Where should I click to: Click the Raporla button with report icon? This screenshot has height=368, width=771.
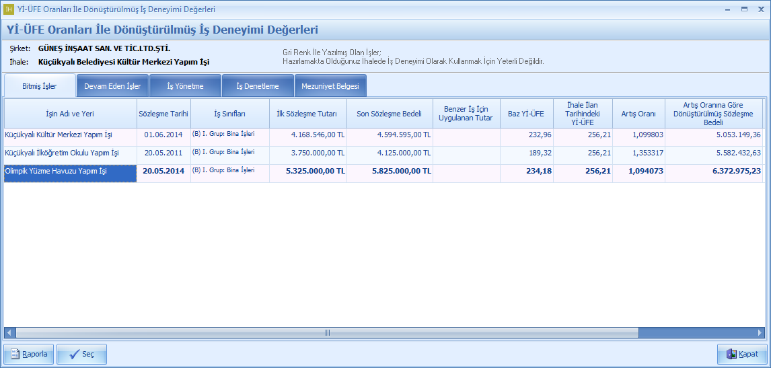(x=29, y=354)
